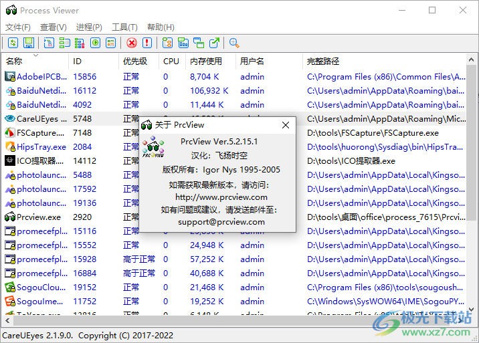
Task: Click the green modules list toolbar icon
Action: 64,43
